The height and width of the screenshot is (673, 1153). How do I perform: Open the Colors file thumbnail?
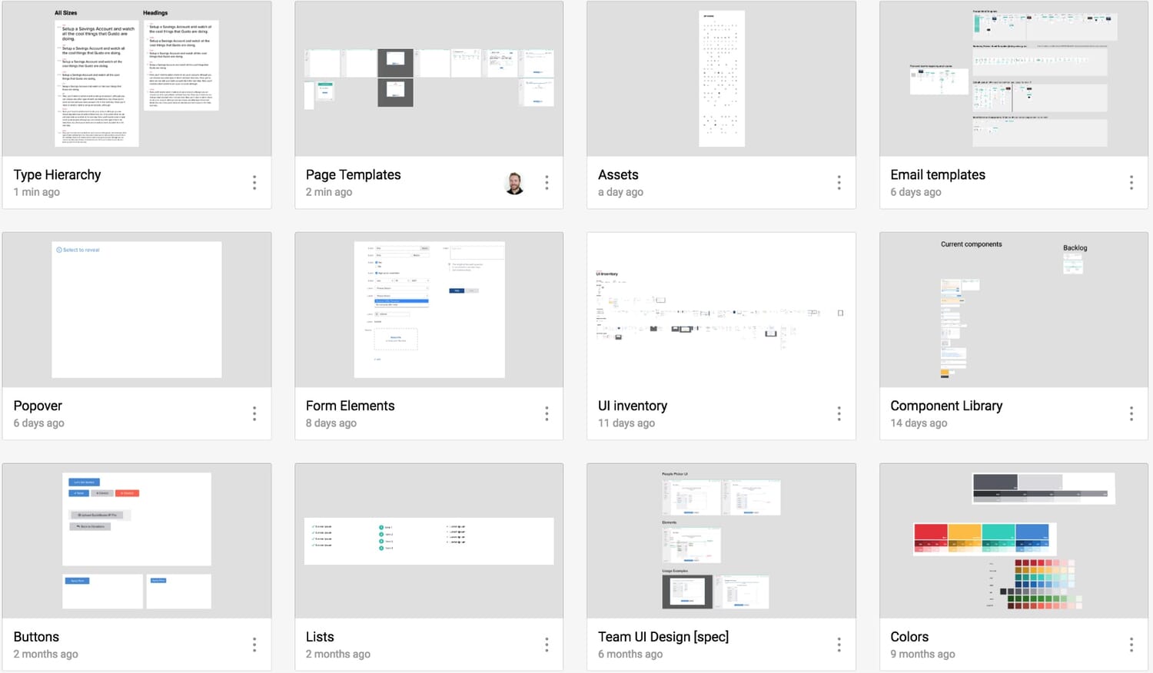click(1013, 540)
